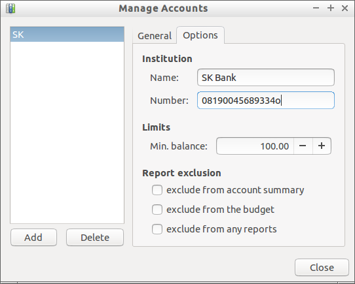Add a new account

[x=33, y=238]
